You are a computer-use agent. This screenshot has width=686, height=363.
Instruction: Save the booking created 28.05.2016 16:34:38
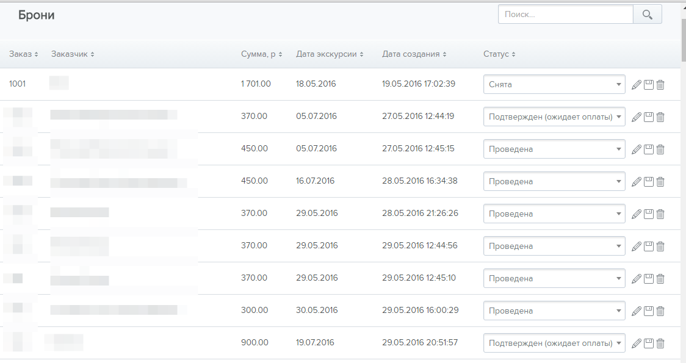pyautogui.click(x=649, y=182)
